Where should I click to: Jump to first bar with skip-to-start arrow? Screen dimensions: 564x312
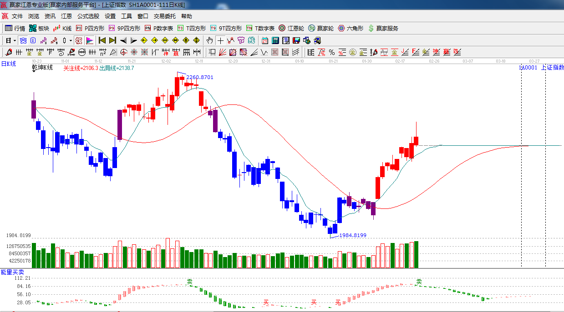click(x=102, y=40)
